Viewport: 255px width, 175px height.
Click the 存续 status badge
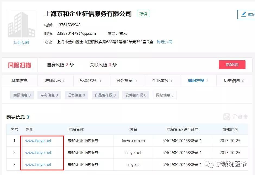pos(143,14)
